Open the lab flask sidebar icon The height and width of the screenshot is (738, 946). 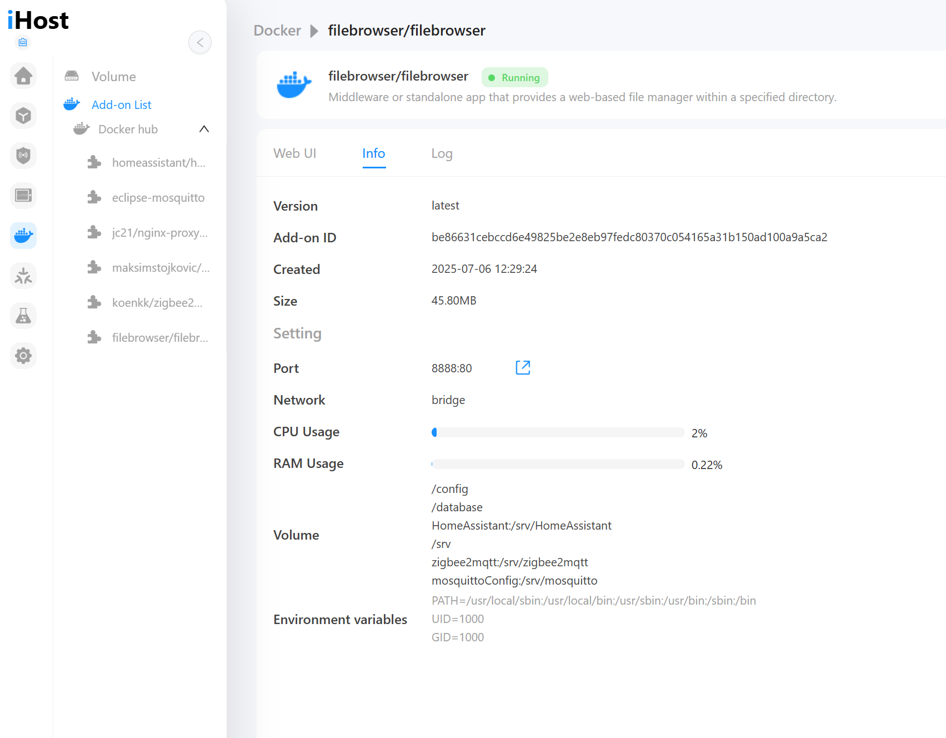(x=23, y=316)
